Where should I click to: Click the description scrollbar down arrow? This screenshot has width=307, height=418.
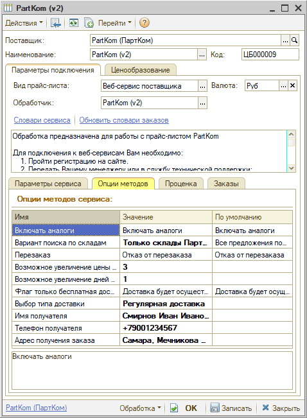pyautogui.click(x=291, y=168)
